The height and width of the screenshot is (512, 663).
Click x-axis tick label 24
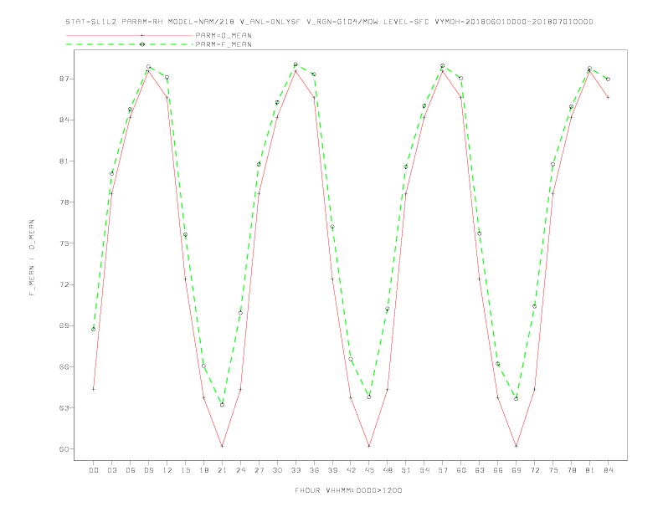[240, 470]
